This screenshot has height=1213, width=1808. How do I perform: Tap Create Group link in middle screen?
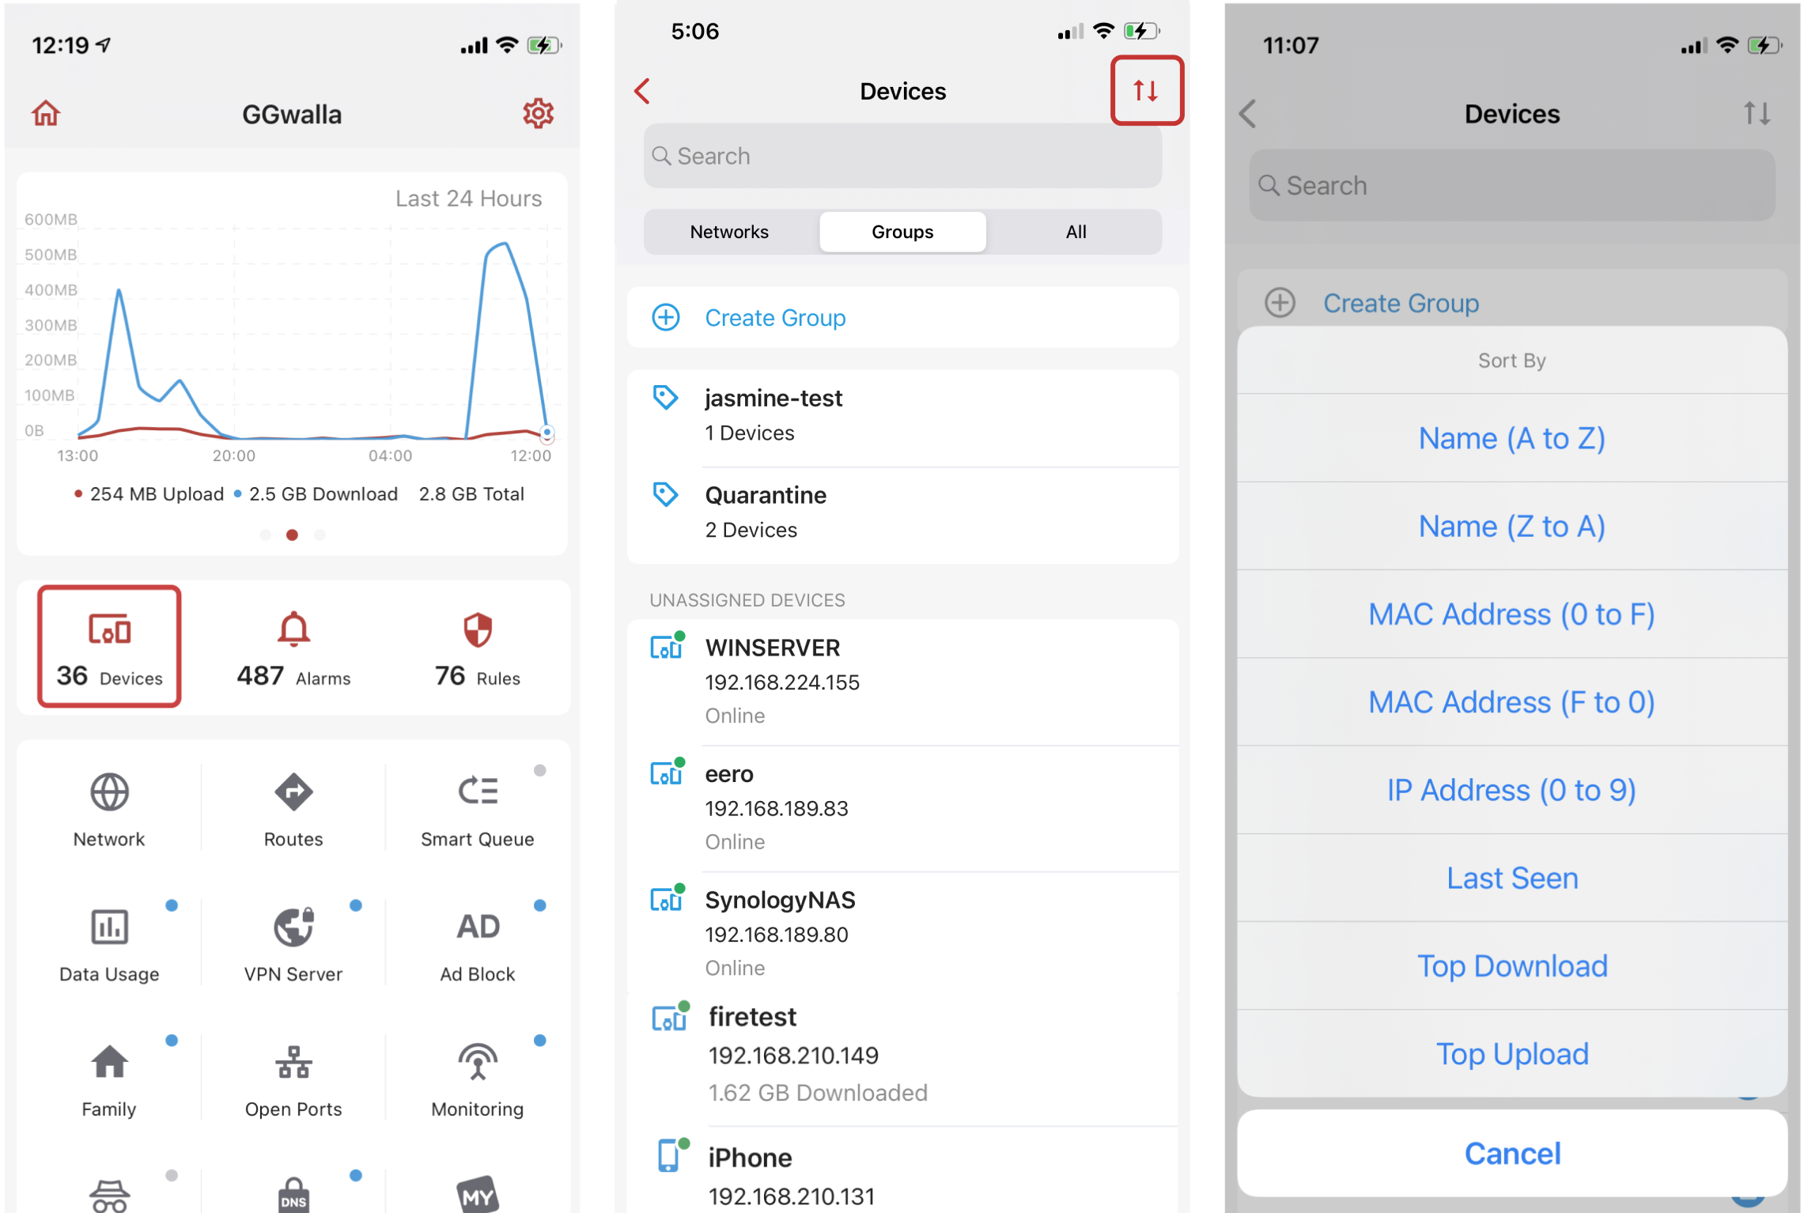click(775, 317)
